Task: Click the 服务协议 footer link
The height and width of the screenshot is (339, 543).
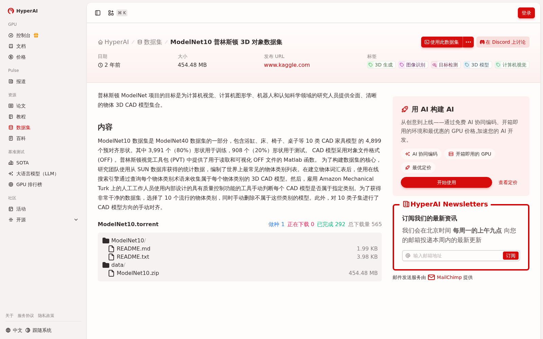Action: coord(26,316)
